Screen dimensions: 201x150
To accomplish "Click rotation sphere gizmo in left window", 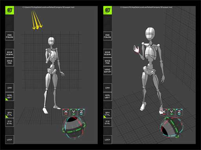I will pos(74,127).
